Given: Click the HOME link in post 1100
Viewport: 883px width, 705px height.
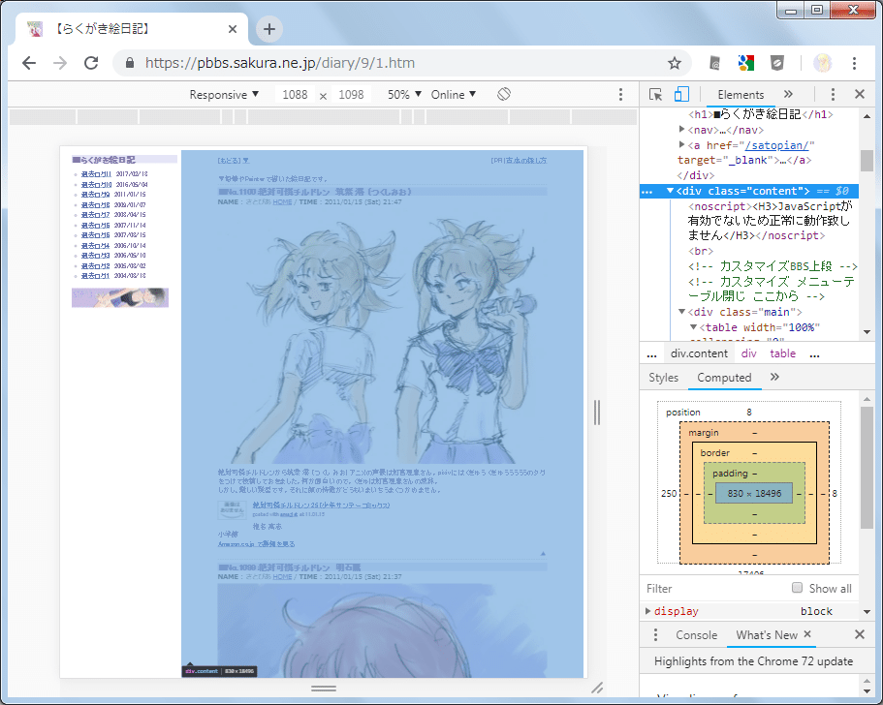Looking at the screenshot, I should point(282,201).
